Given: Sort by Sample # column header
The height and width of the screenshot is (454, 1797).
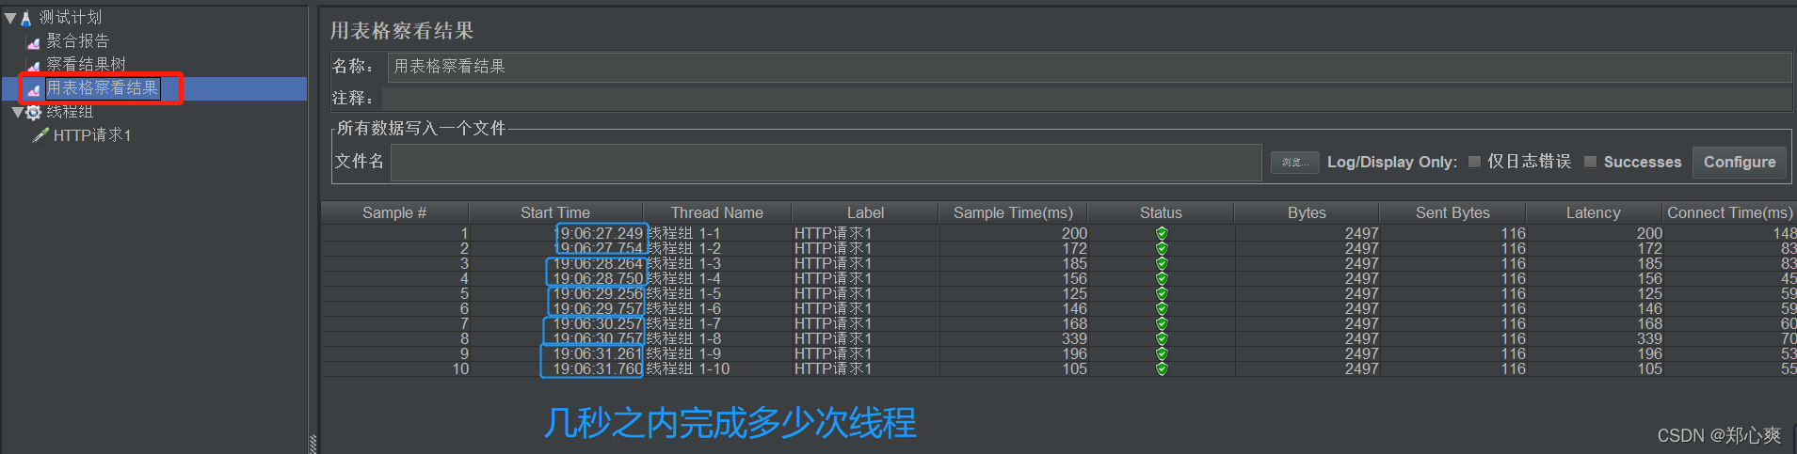Looking at the screenshot, I should 394,212.
